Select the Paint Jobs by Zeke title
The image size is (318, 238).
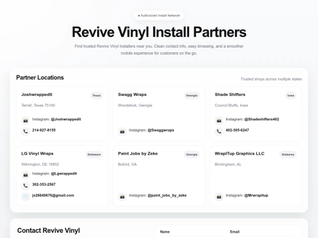coord(138,153)
